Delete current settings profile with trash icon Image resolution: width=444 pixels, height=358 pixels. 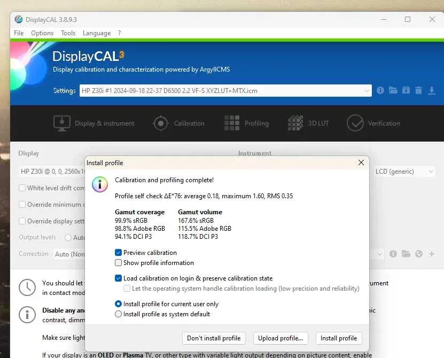click(x=418, y=90)
